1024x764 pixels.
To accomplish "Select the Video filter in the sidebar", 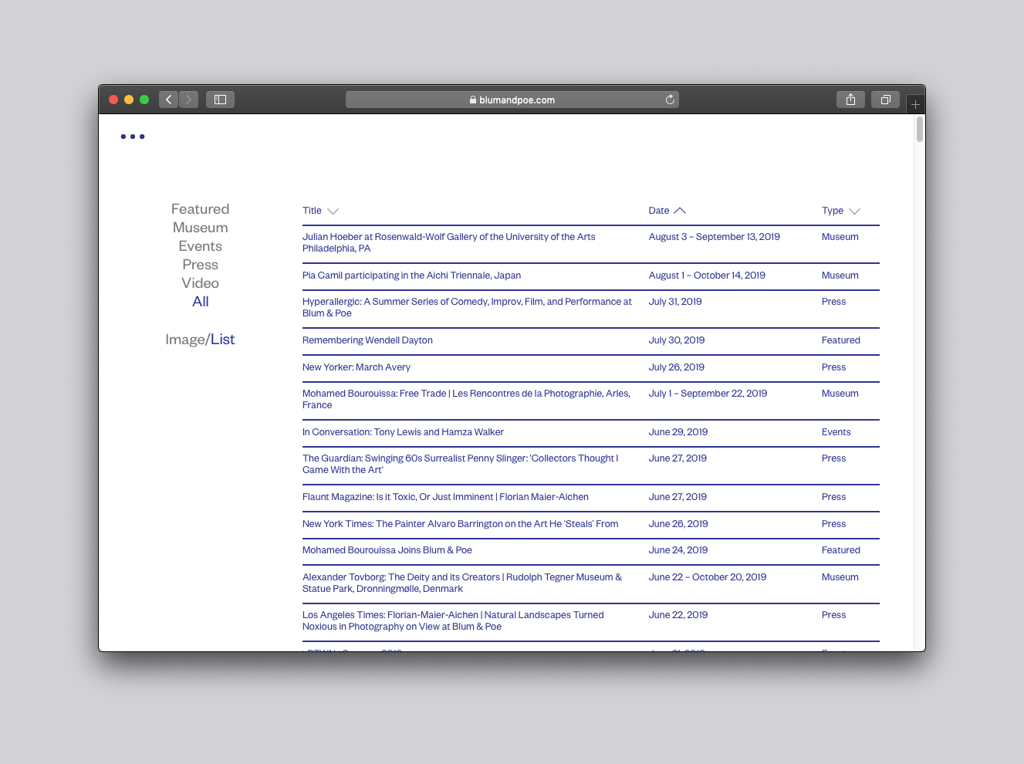I will coord(200,283).
